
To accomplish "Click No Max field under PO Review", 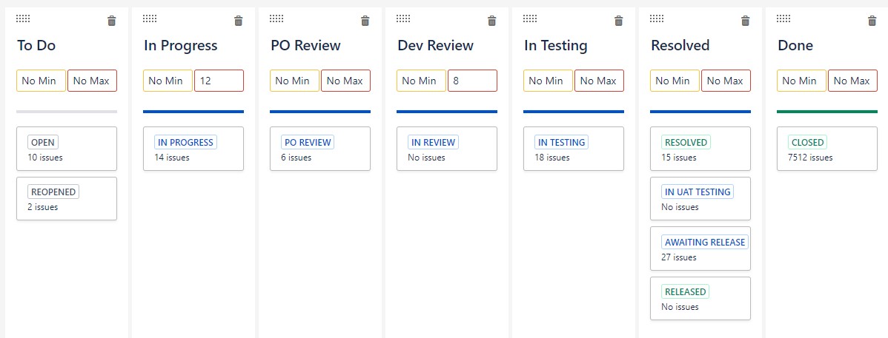I will (346, 81).
